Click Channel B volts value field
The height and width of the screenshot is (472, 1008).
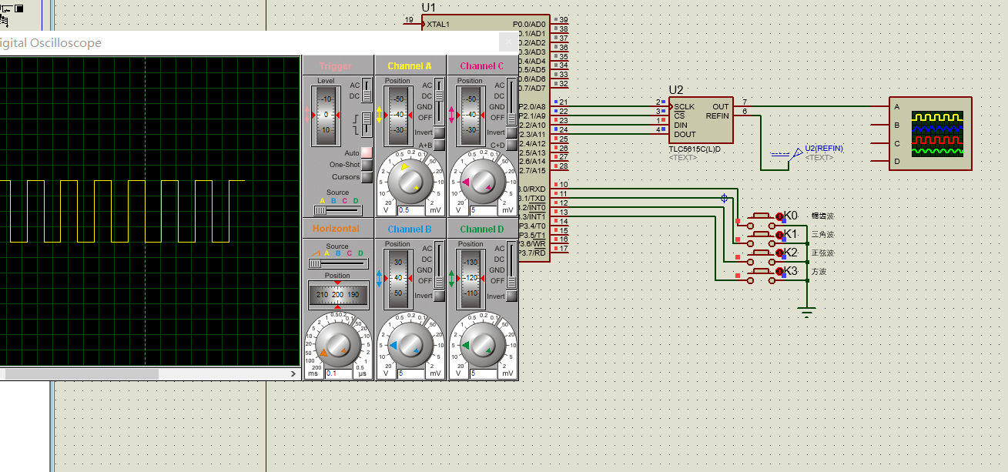coord(411,373)
